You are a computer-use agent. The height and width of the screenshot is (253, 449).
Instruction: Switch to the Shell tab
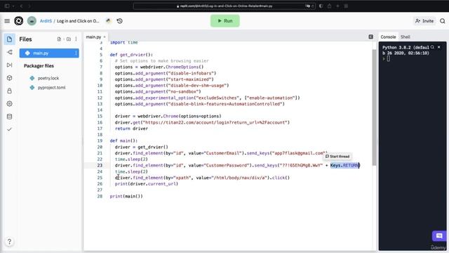pyautogui.click(x=406, y=37)
